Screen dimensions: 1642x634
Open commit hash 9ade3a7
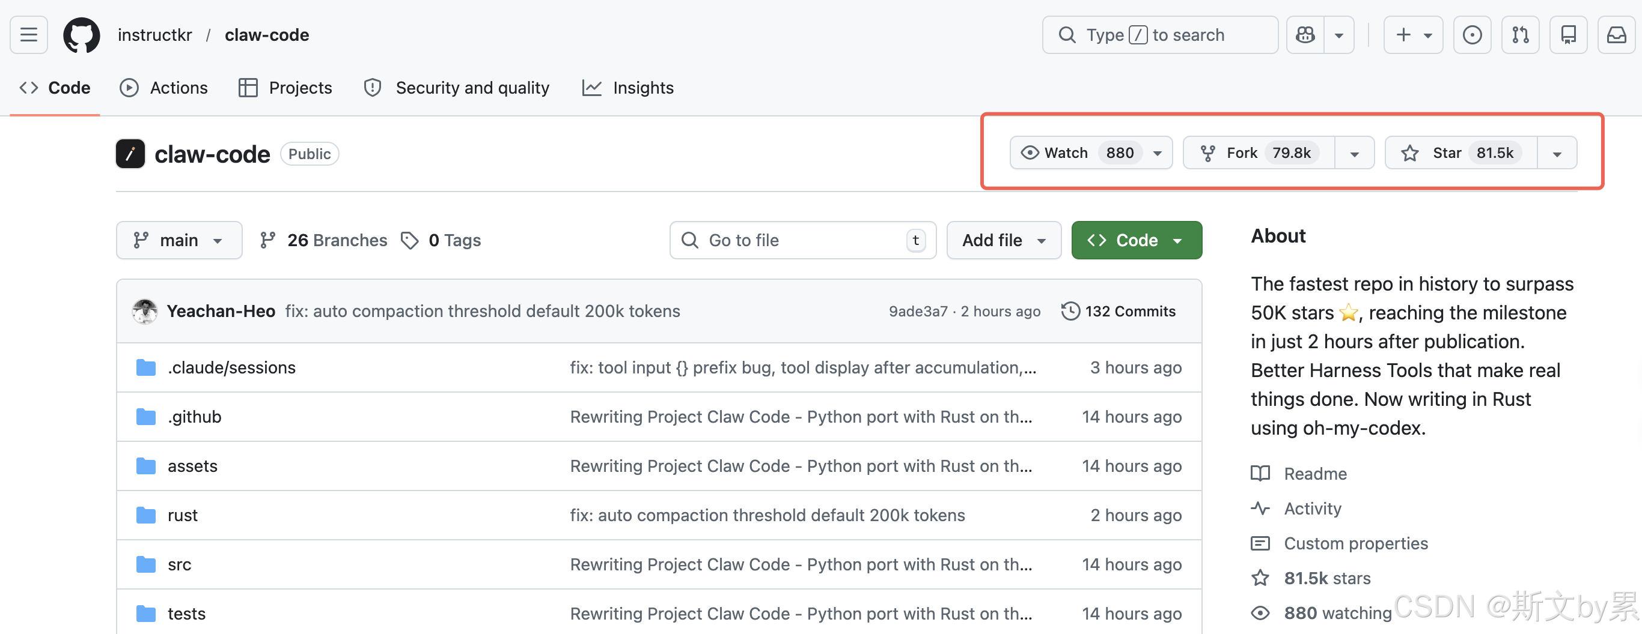coord(918,311)
